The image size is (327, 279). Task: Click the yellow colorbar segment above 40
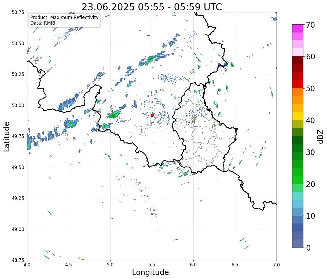(x=298, y=116)
